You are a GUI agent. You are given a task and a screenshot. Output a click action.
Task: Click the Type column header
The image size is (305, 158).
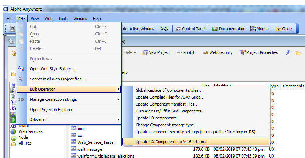coord(274,86)
